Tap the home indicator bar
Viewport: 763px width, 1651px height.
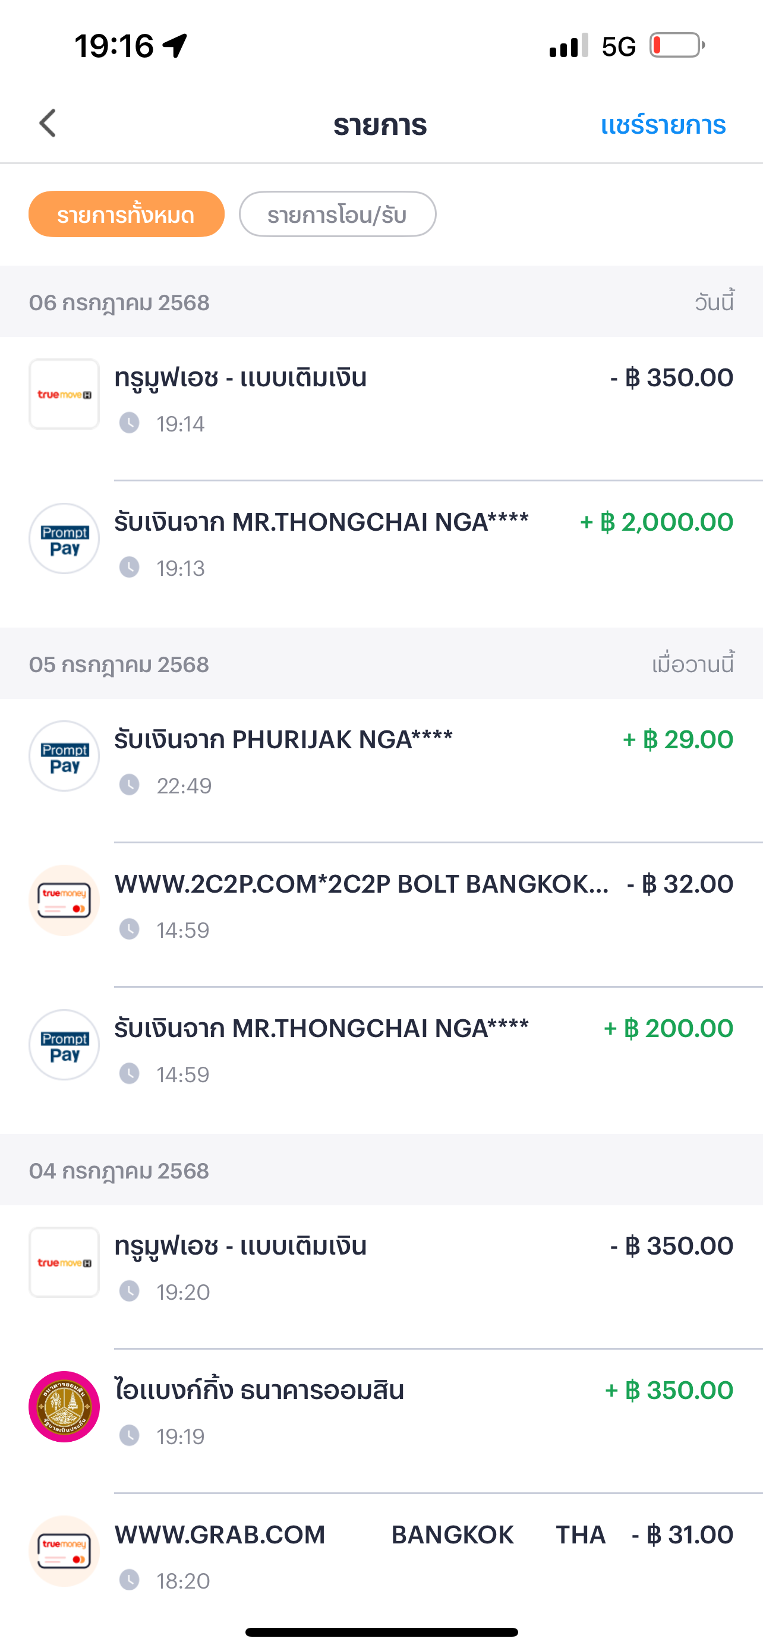point(381,1632)
